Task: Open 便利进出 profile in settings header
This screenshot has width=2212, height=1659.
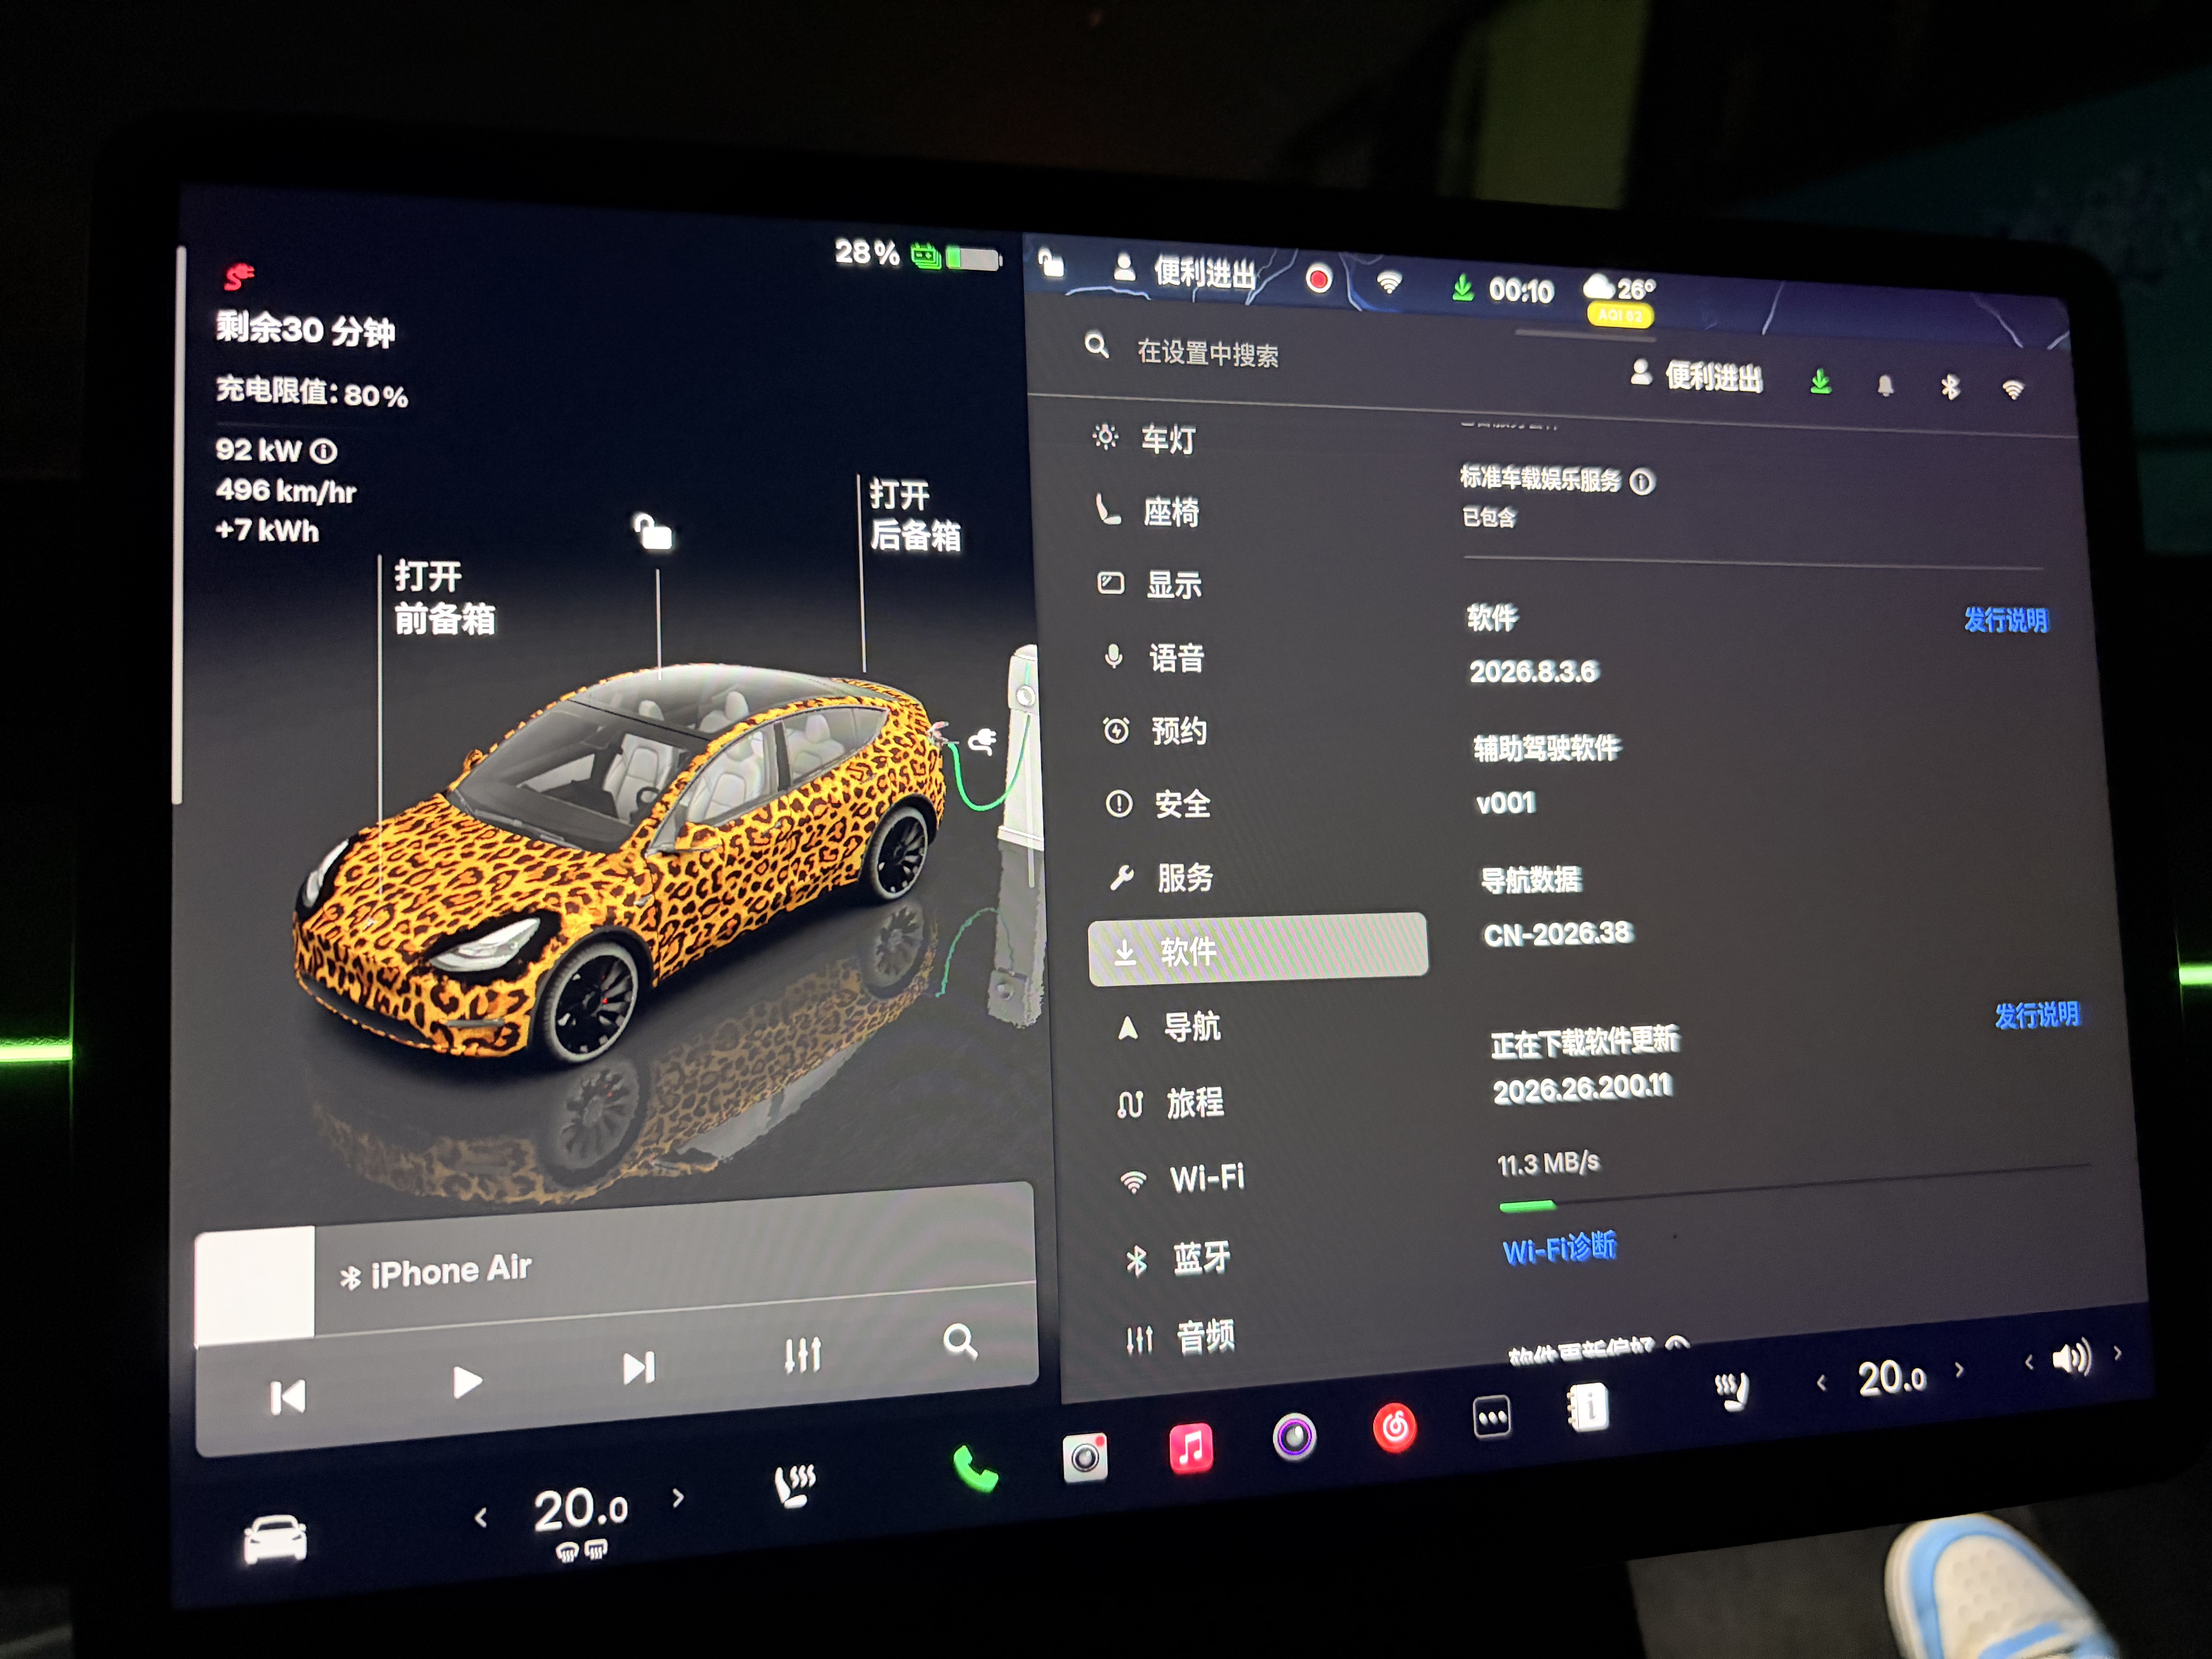Action: pyautogui.click(x=1696, y=376)
